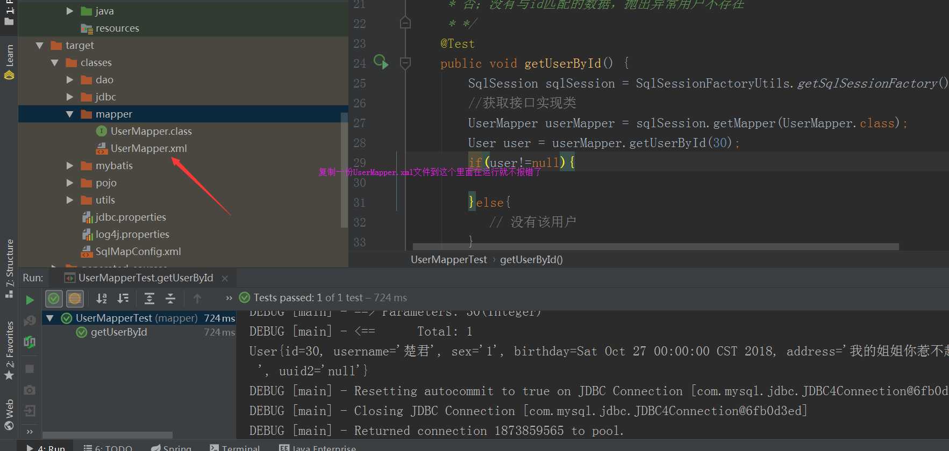949x451 pixels.
Task: Toggle showing ignored tests in Run panel
Action: (75, 299)
